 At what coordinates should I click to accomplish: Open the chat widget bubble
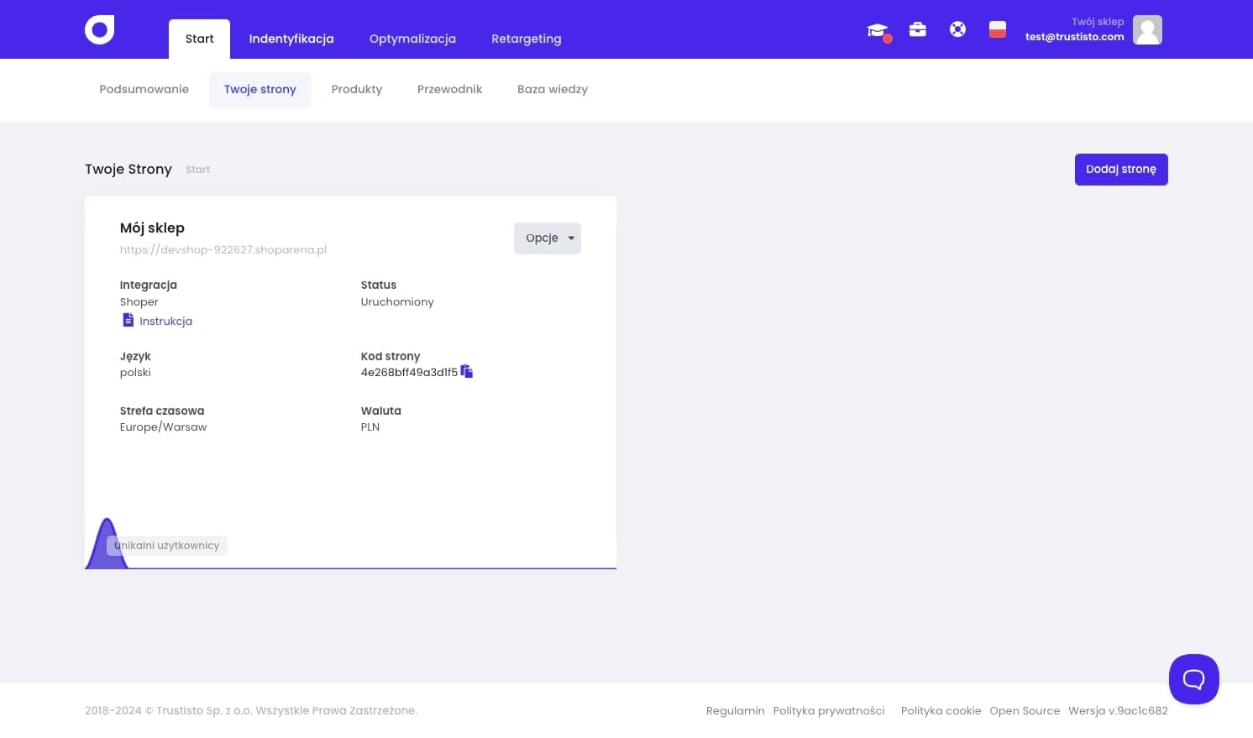(x=1193, y=678)
